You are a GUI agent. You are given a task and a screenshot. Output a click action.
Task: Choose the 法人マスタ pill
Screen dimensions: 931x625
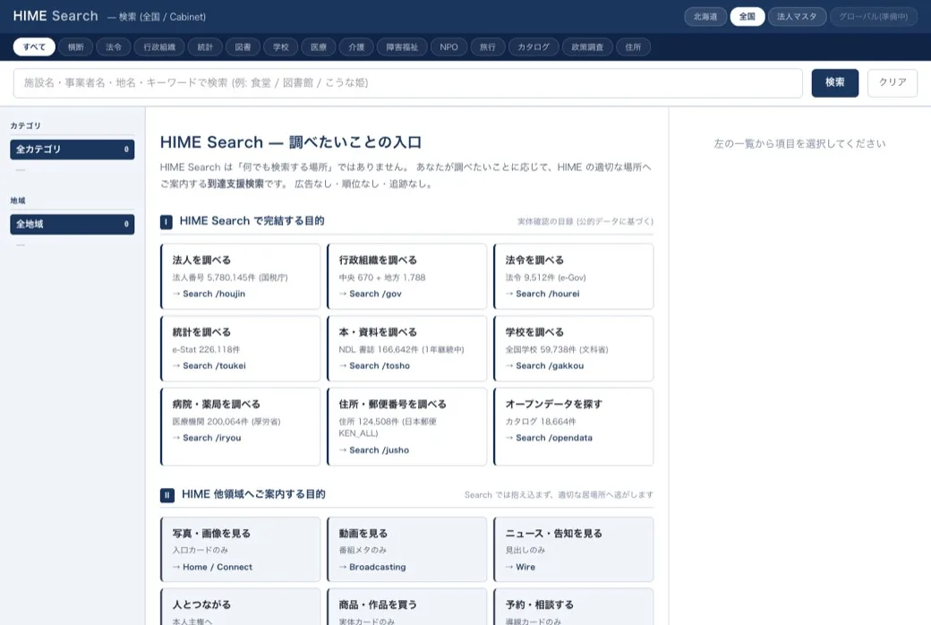[x=797, y=17]
